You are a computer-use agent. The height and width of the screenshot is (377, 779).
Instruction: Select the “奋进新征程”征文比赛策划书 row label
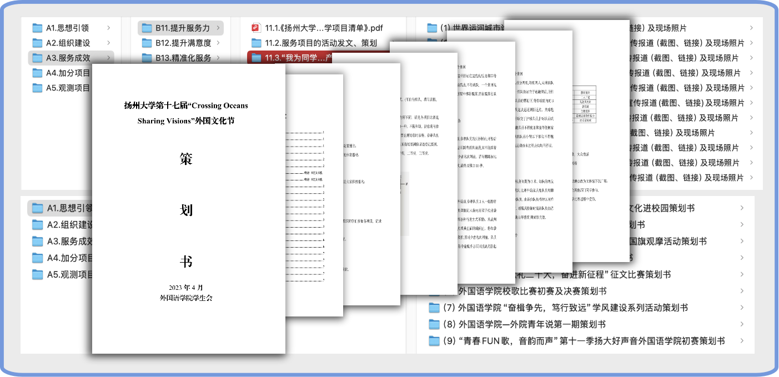[x=594, y=274]
